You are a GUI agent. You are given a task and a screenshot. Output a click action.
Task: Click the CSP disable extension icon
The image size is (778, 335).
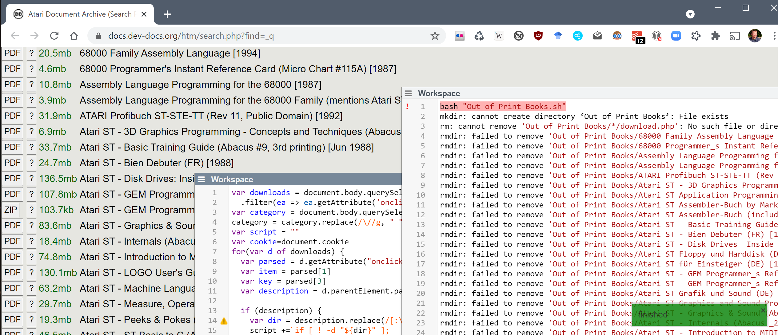(x=518, y=36)
